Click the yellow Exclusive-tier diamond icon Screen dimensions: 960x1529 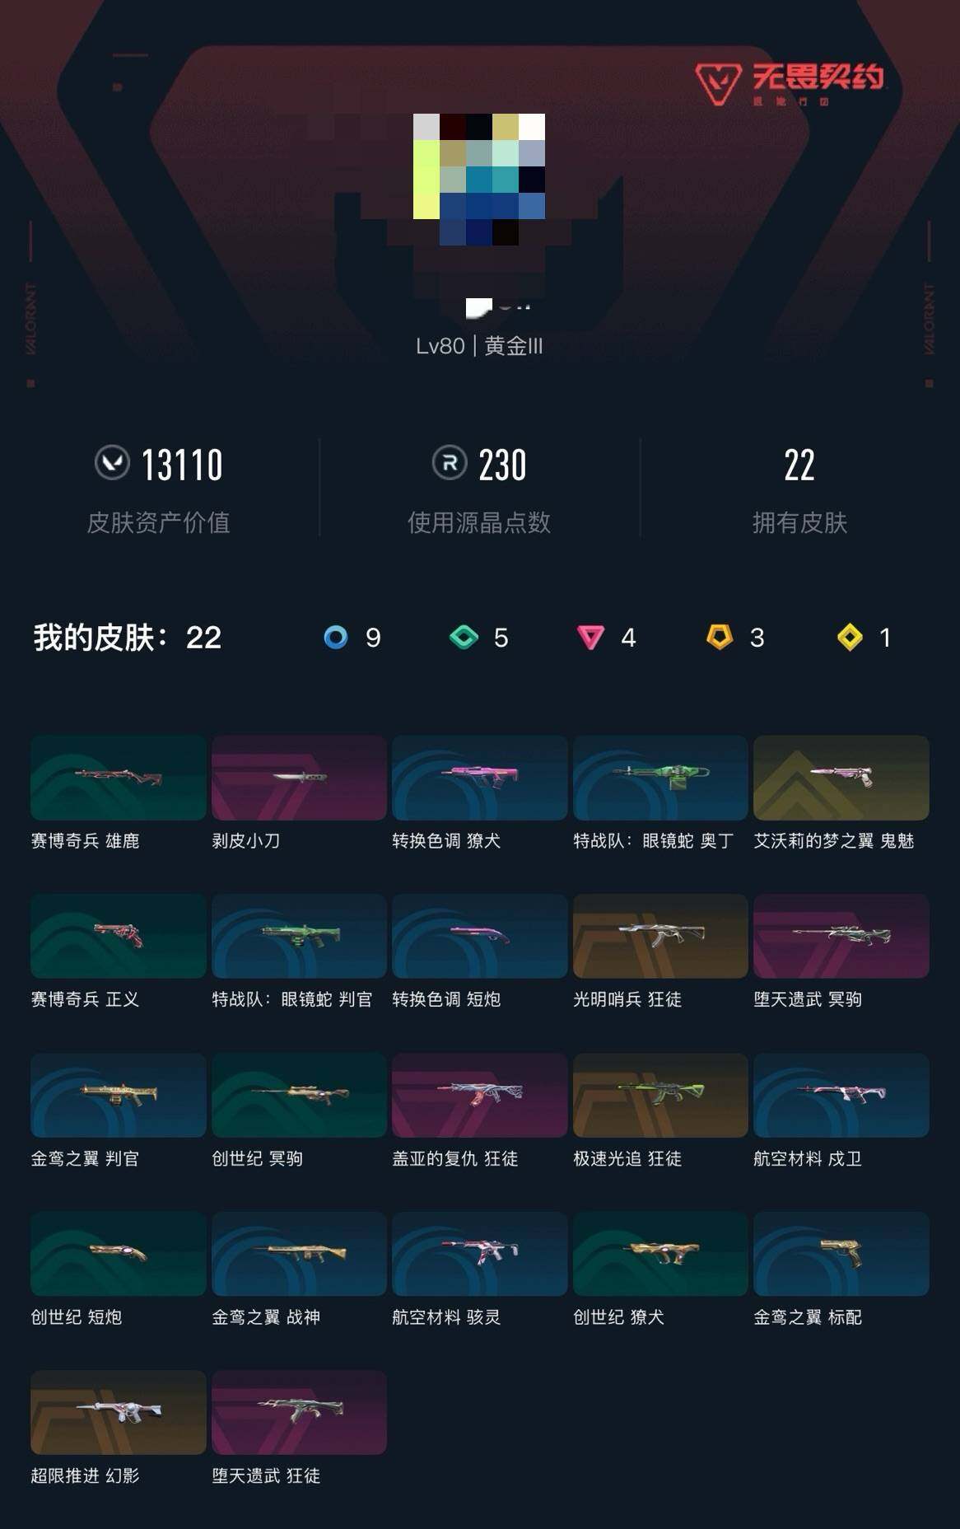850,638
